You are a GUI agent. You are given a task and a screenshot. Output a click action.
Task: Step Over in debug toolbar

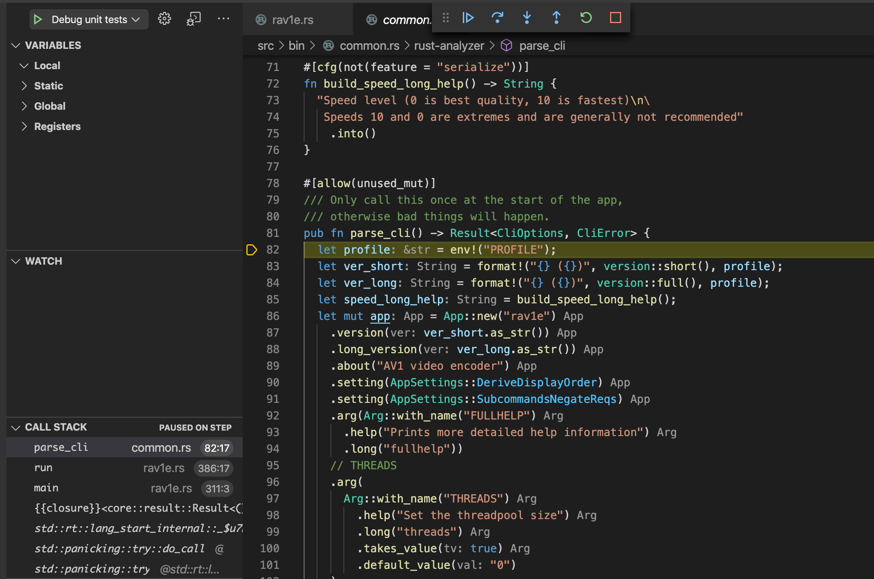(497, 18)
